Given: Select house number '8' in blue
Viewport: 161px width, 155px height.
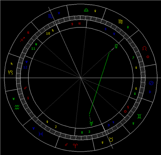Looking at the screenshot, I should coord(106,29).
